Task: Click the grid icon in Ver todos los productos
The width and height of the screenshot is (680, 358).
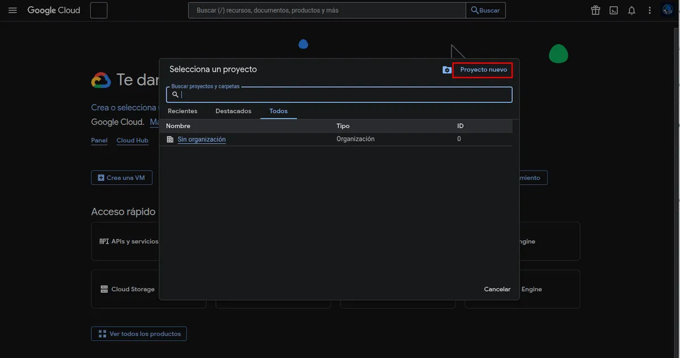Action: coord(102,334)
